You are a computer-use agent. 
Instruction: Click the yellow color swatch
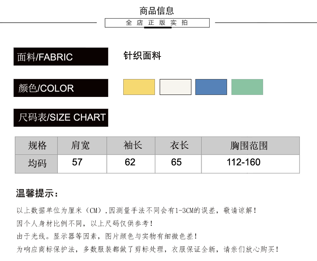click(139, 87)
